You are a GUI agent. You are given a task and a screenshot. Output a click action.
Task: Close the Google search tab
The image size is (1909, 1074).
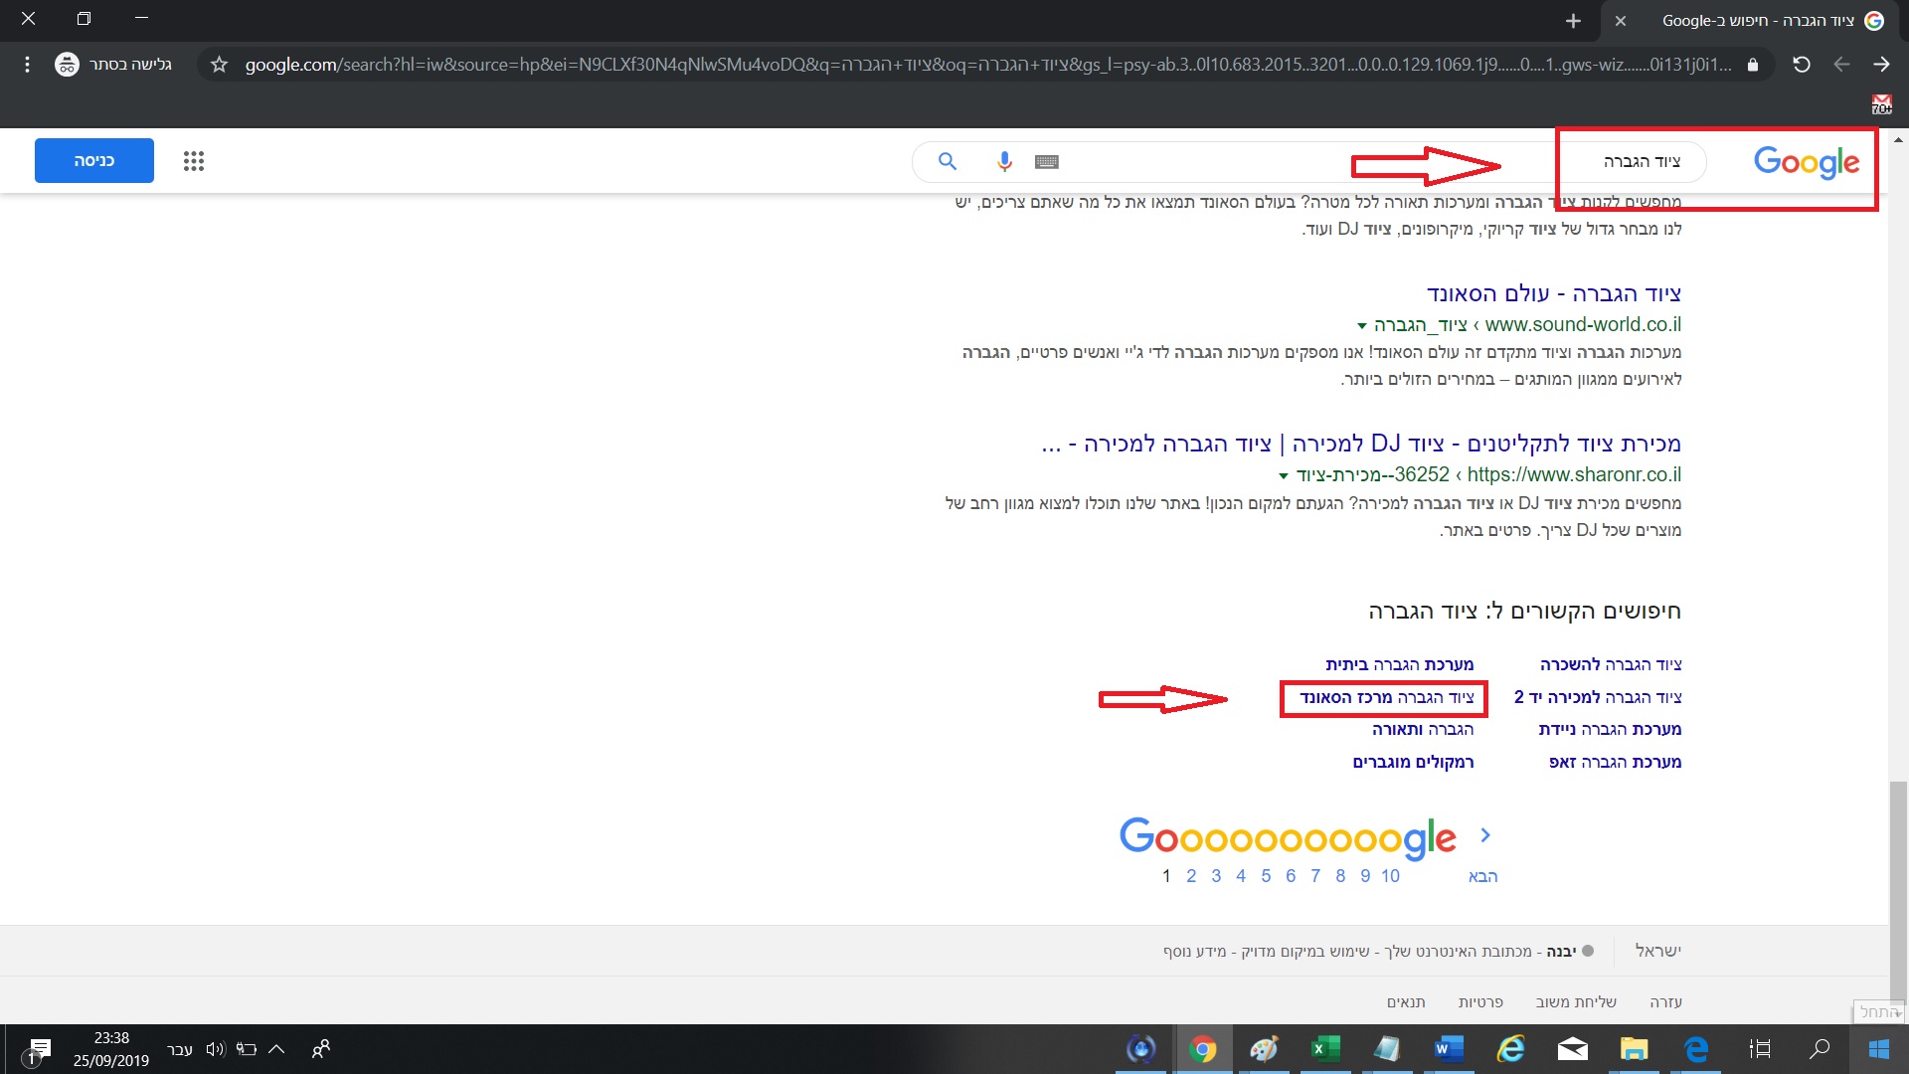(1621, 21)
